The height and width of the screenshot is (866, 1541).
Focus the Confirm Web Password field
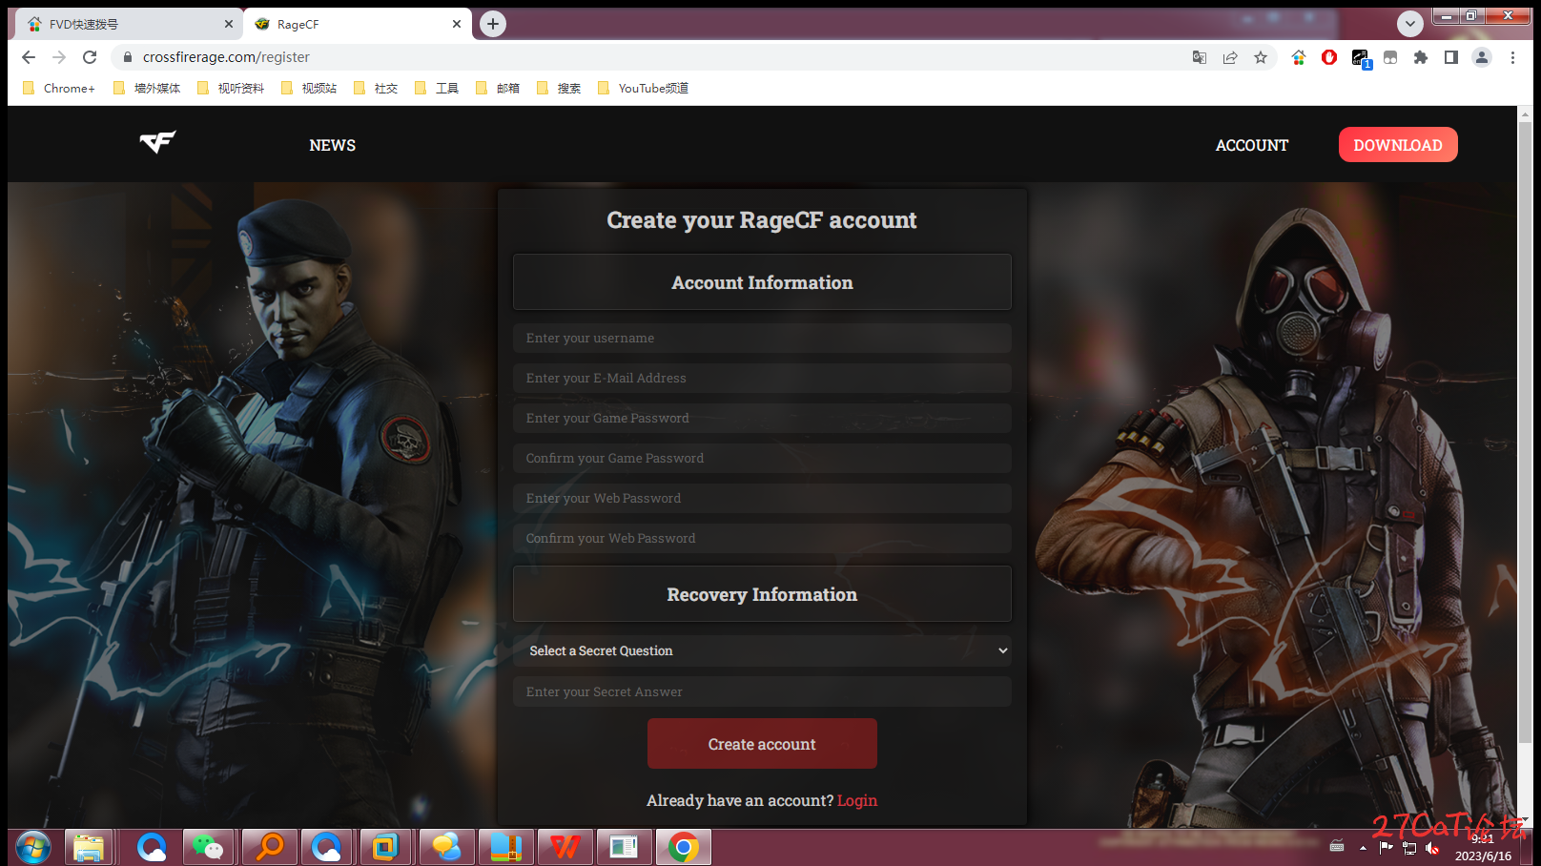pyautogui.click(x=762, y=538)
